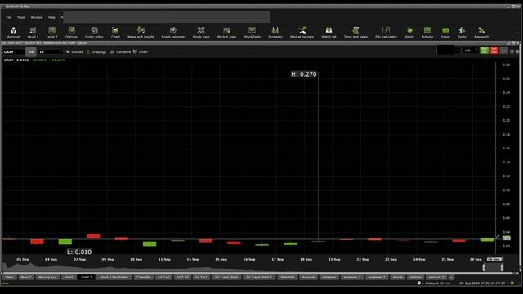Open the Compare chart menu
The height and width of the screenshot is (294, 523).
tap(120, 52)
